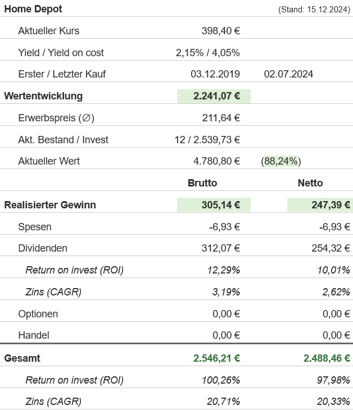The height and width of the screenshot is (410, 353).
Task: Click the Brutto Dividenden value 312,07 €
Action: point(220,248)
